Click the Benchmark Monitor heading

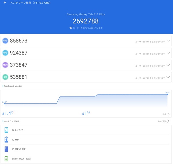tap(13, 86)
